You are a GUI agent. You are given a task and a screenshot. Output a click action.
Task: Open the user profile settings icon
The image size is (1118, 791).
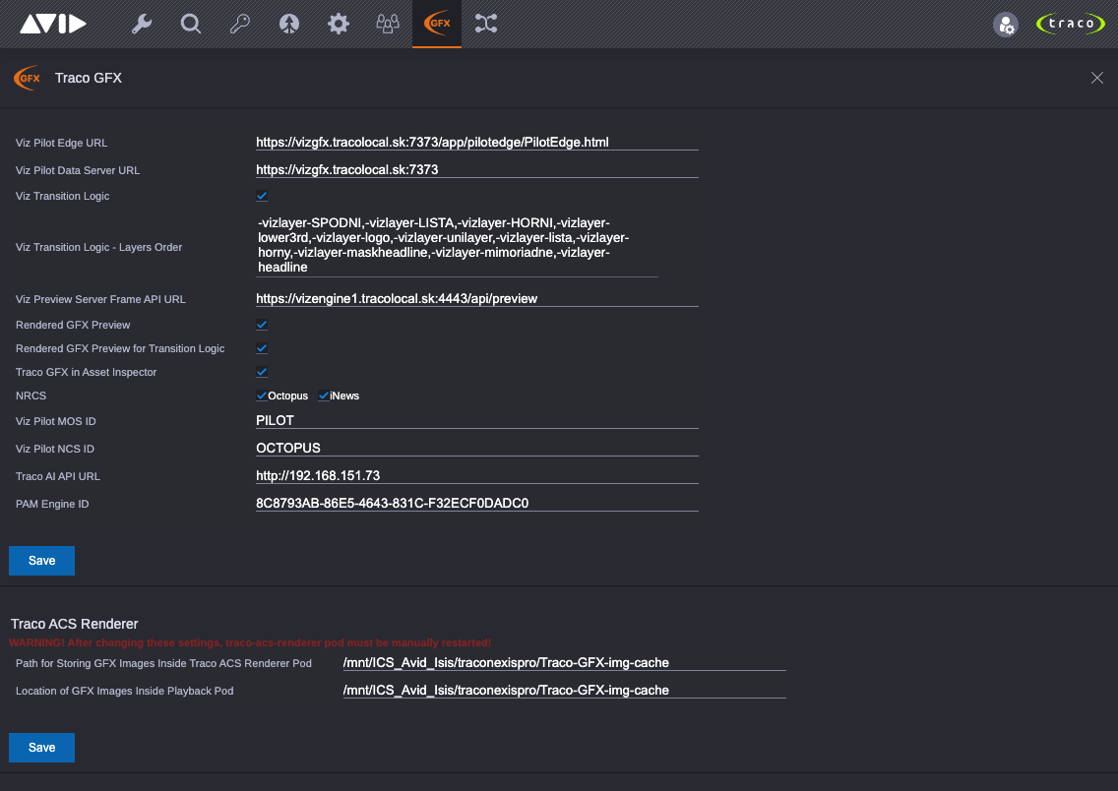pos(1006,25)
